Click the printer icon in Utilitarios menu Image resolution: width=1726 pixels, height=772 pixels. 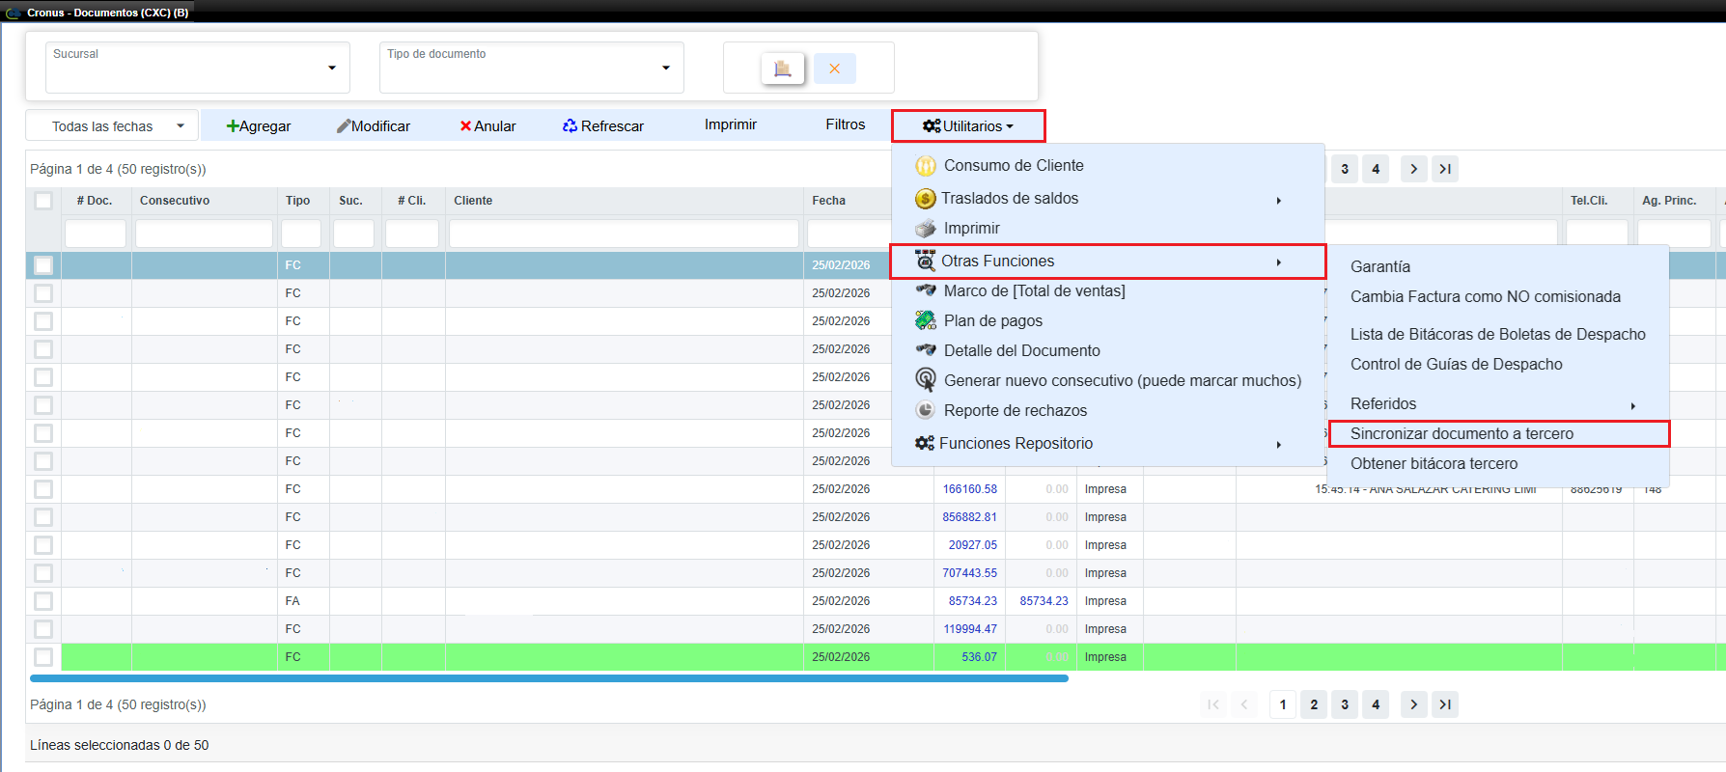[925, 229]
